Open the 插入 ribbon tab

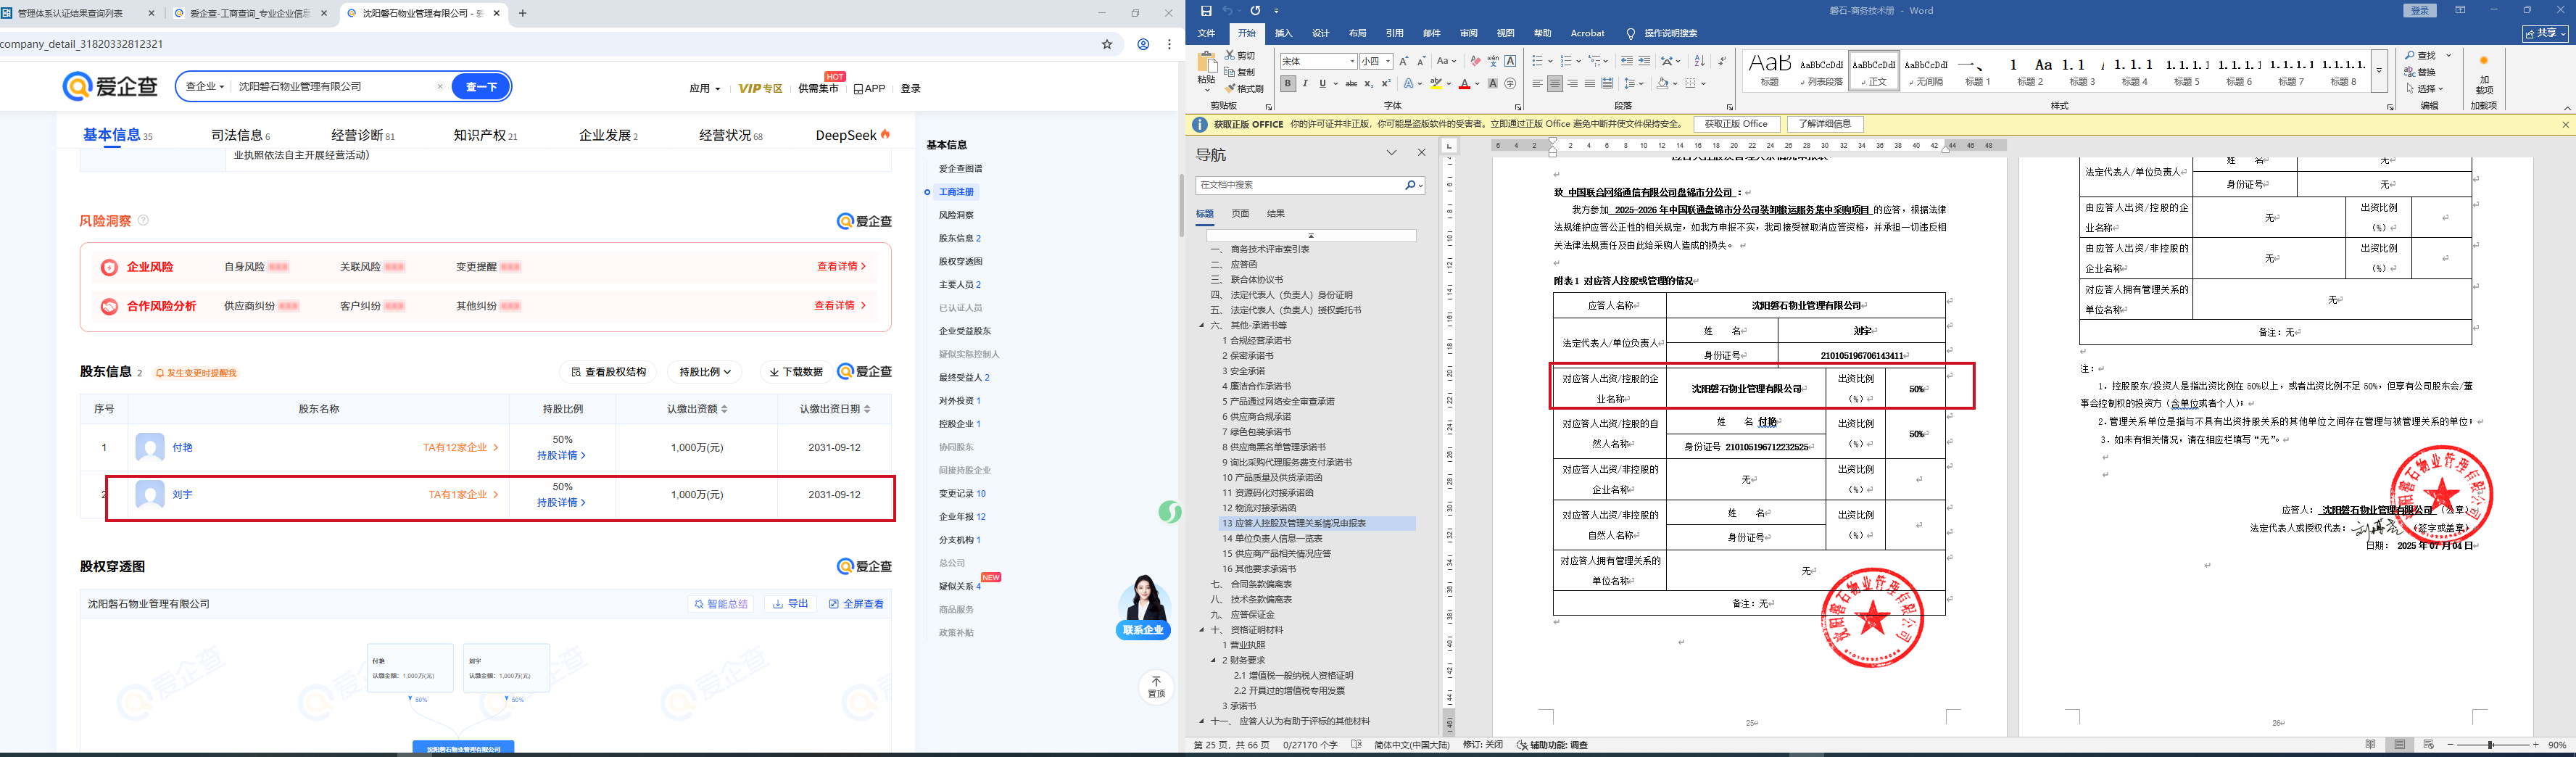1283,33
